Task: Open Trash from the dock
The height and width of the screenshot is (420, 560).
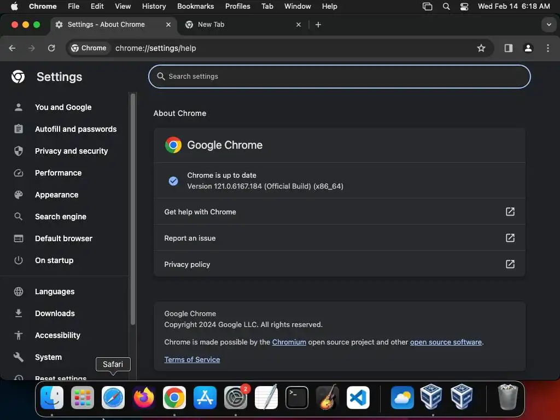Action: click(x=507, y=398)
